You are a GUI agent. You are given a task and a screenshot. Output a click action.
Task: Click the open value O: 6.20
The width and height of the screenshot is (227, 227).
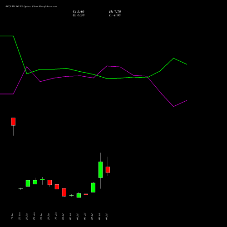coord(79,15)
